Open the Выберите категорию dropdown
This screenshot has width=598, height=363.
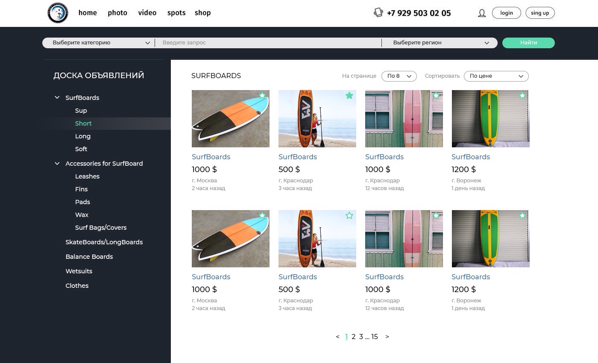coord(98,43)
